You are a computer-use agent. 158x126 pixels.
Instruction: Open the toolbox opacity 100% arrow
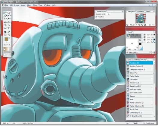(8, 45)
